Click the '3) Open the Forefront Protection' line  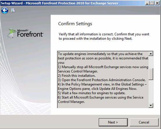102,80
